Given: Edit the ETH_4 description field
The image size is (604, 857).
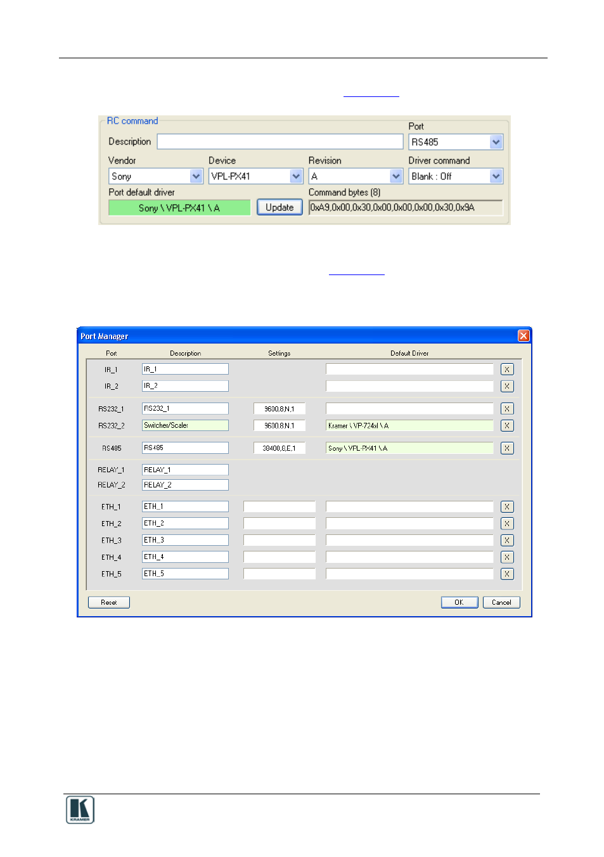Looking at the screenshot, I should pyautogui.click(x=185, y=557).
